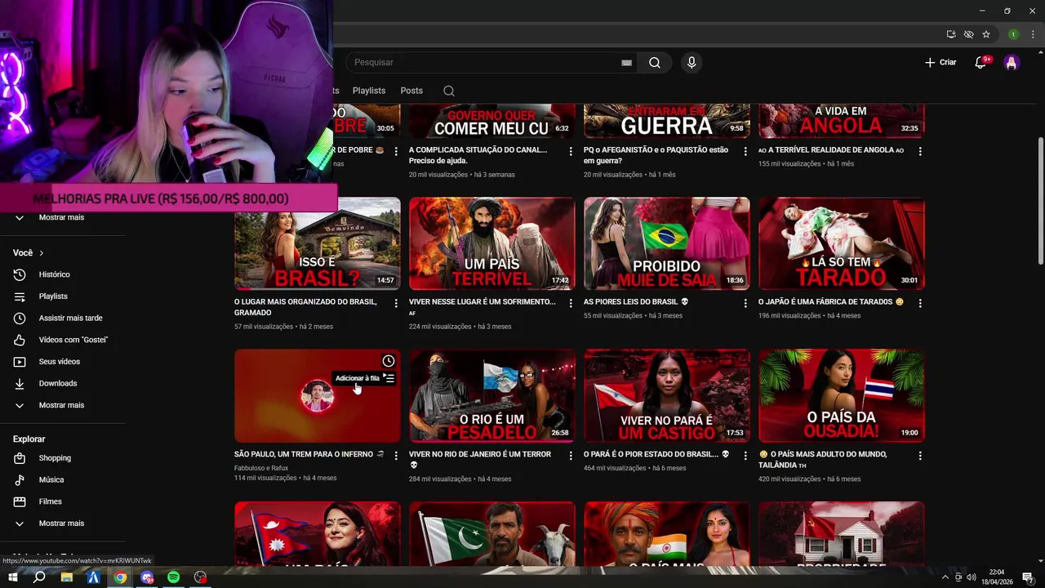The width and height of the screenshot is (1045, 588).
Task: Open the on-screen keyboard icon in search box
Action: tap(626, 62)
